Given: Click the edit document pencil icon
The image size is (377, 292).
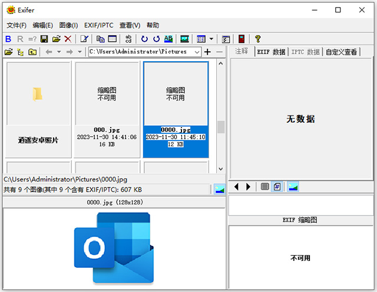Looking at the screenshot, I should (x=84, y=39).
